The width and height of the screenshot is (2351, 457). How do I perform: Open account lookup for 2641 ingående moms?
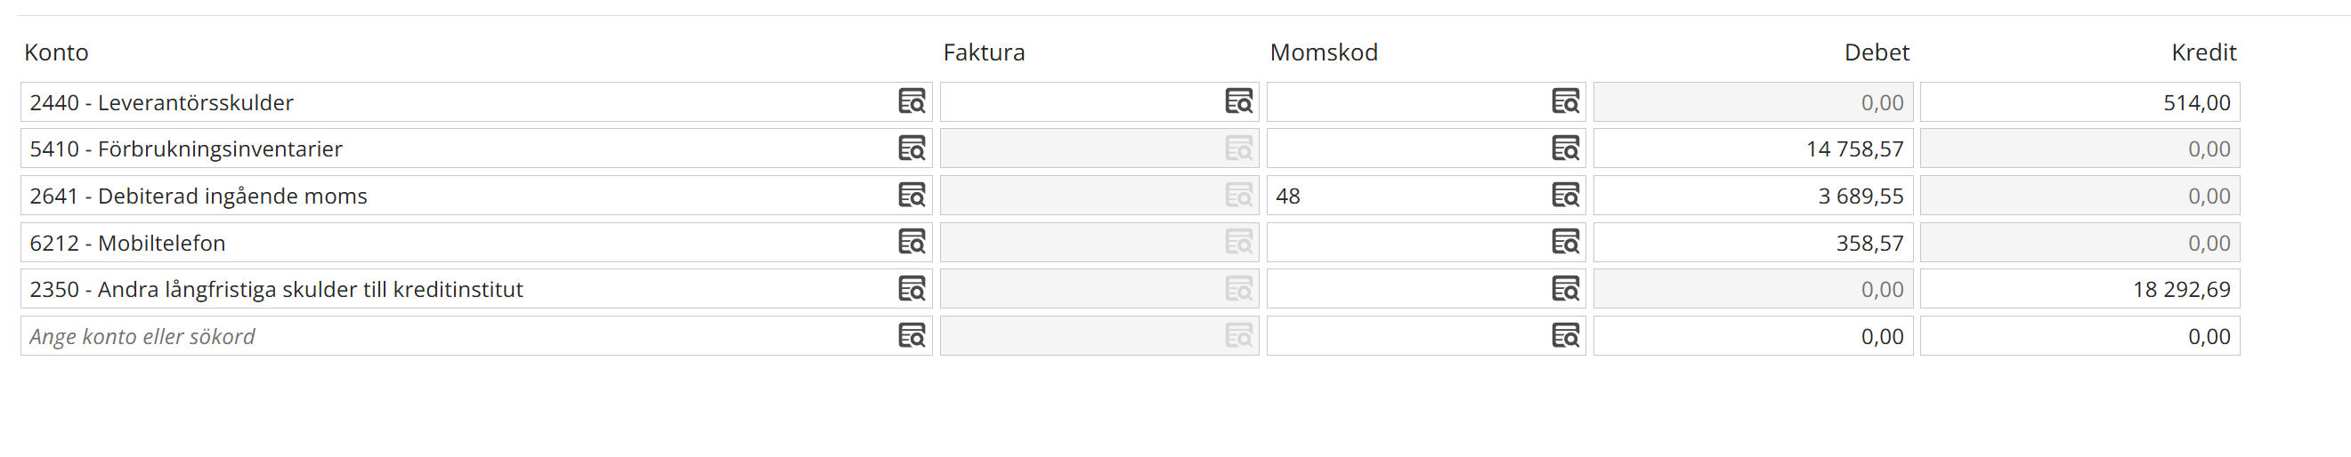click(x=911, y=196)
